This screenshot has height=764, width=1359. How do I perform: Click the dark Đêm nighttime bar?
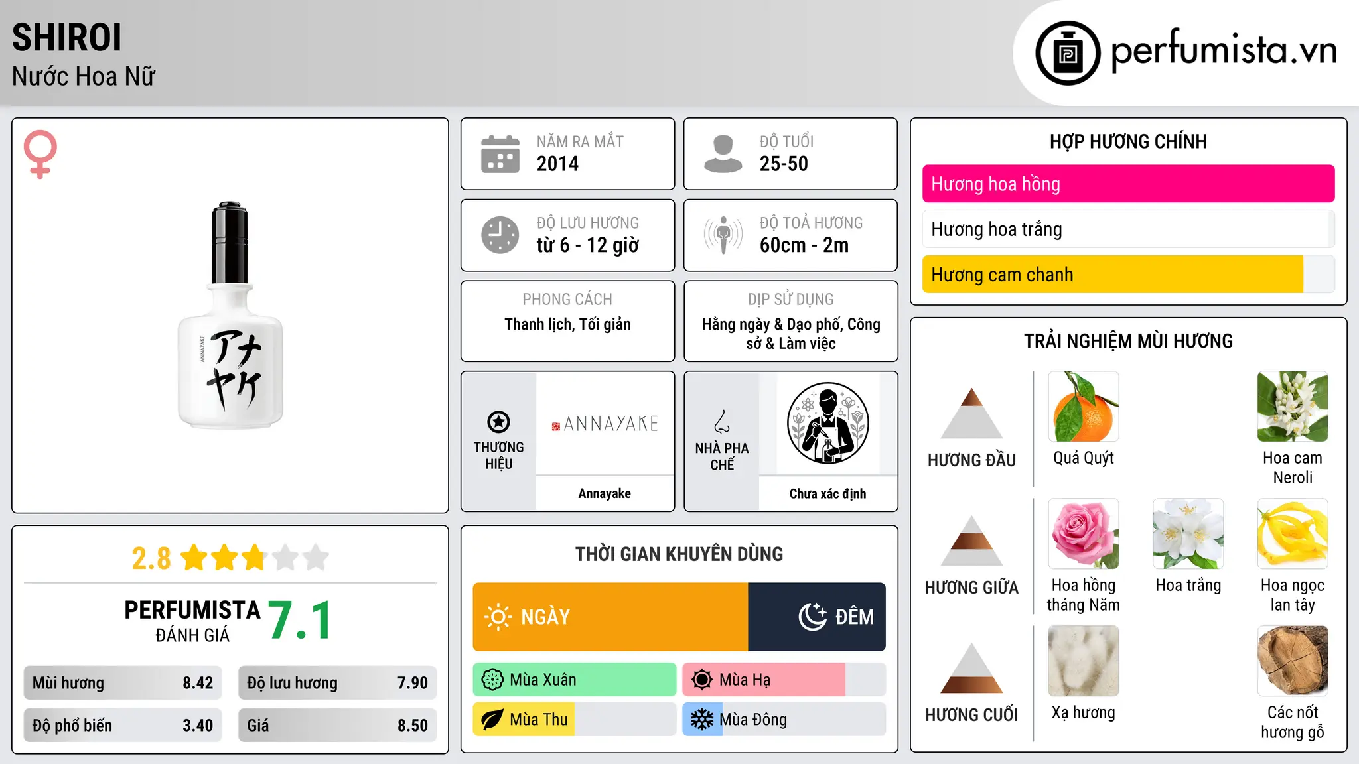coord(817,617)
